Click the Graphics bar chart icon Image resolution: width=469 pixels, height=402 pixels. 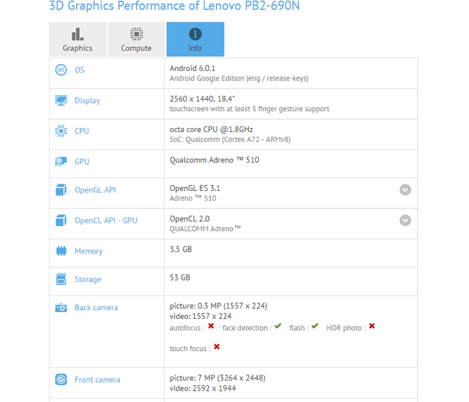[78, 34]
